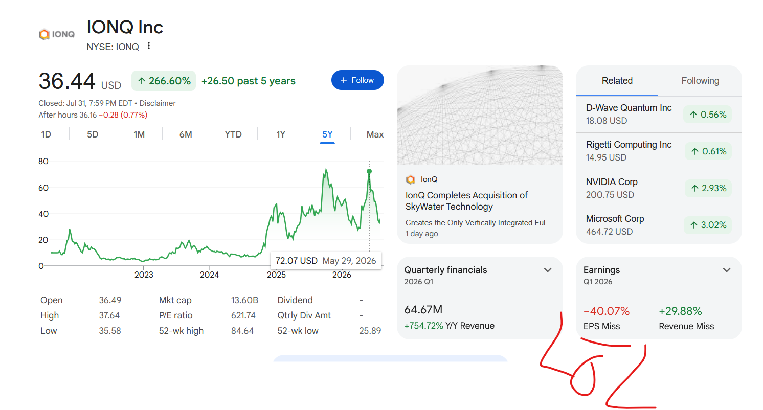The height and width of the screenshot is (410, 763).
Task: Click the Low price value 35.58
Action: (110, 331)
